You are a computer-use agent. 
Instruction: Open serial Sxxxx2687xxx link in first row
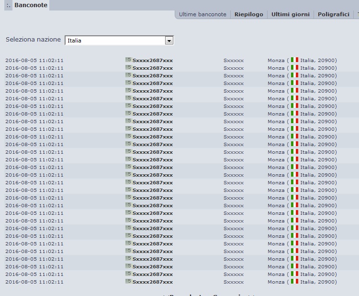click(153, 61)
